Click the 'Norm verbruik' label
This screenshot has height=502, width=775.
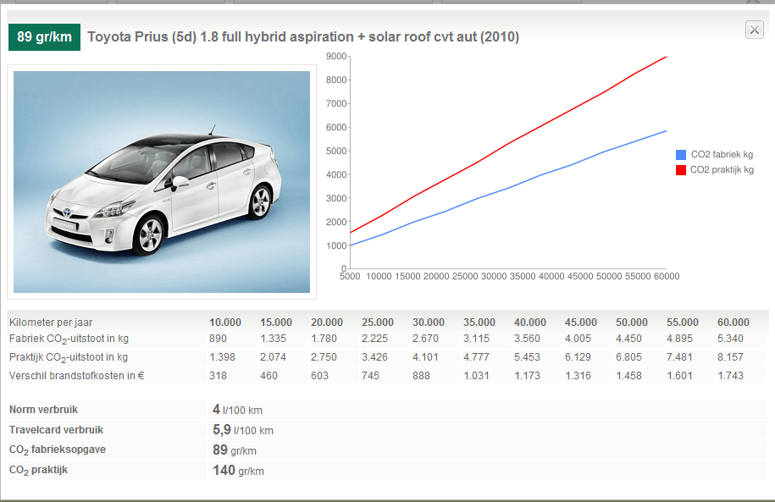point(43,410)
